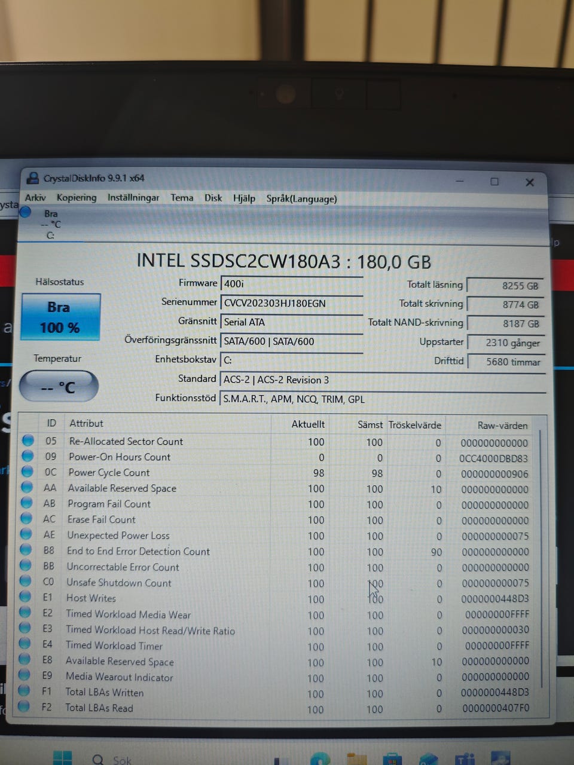Click the Media Wearout Indicator status orb
This screenshot has height=765, width=574.
[24, 675]
